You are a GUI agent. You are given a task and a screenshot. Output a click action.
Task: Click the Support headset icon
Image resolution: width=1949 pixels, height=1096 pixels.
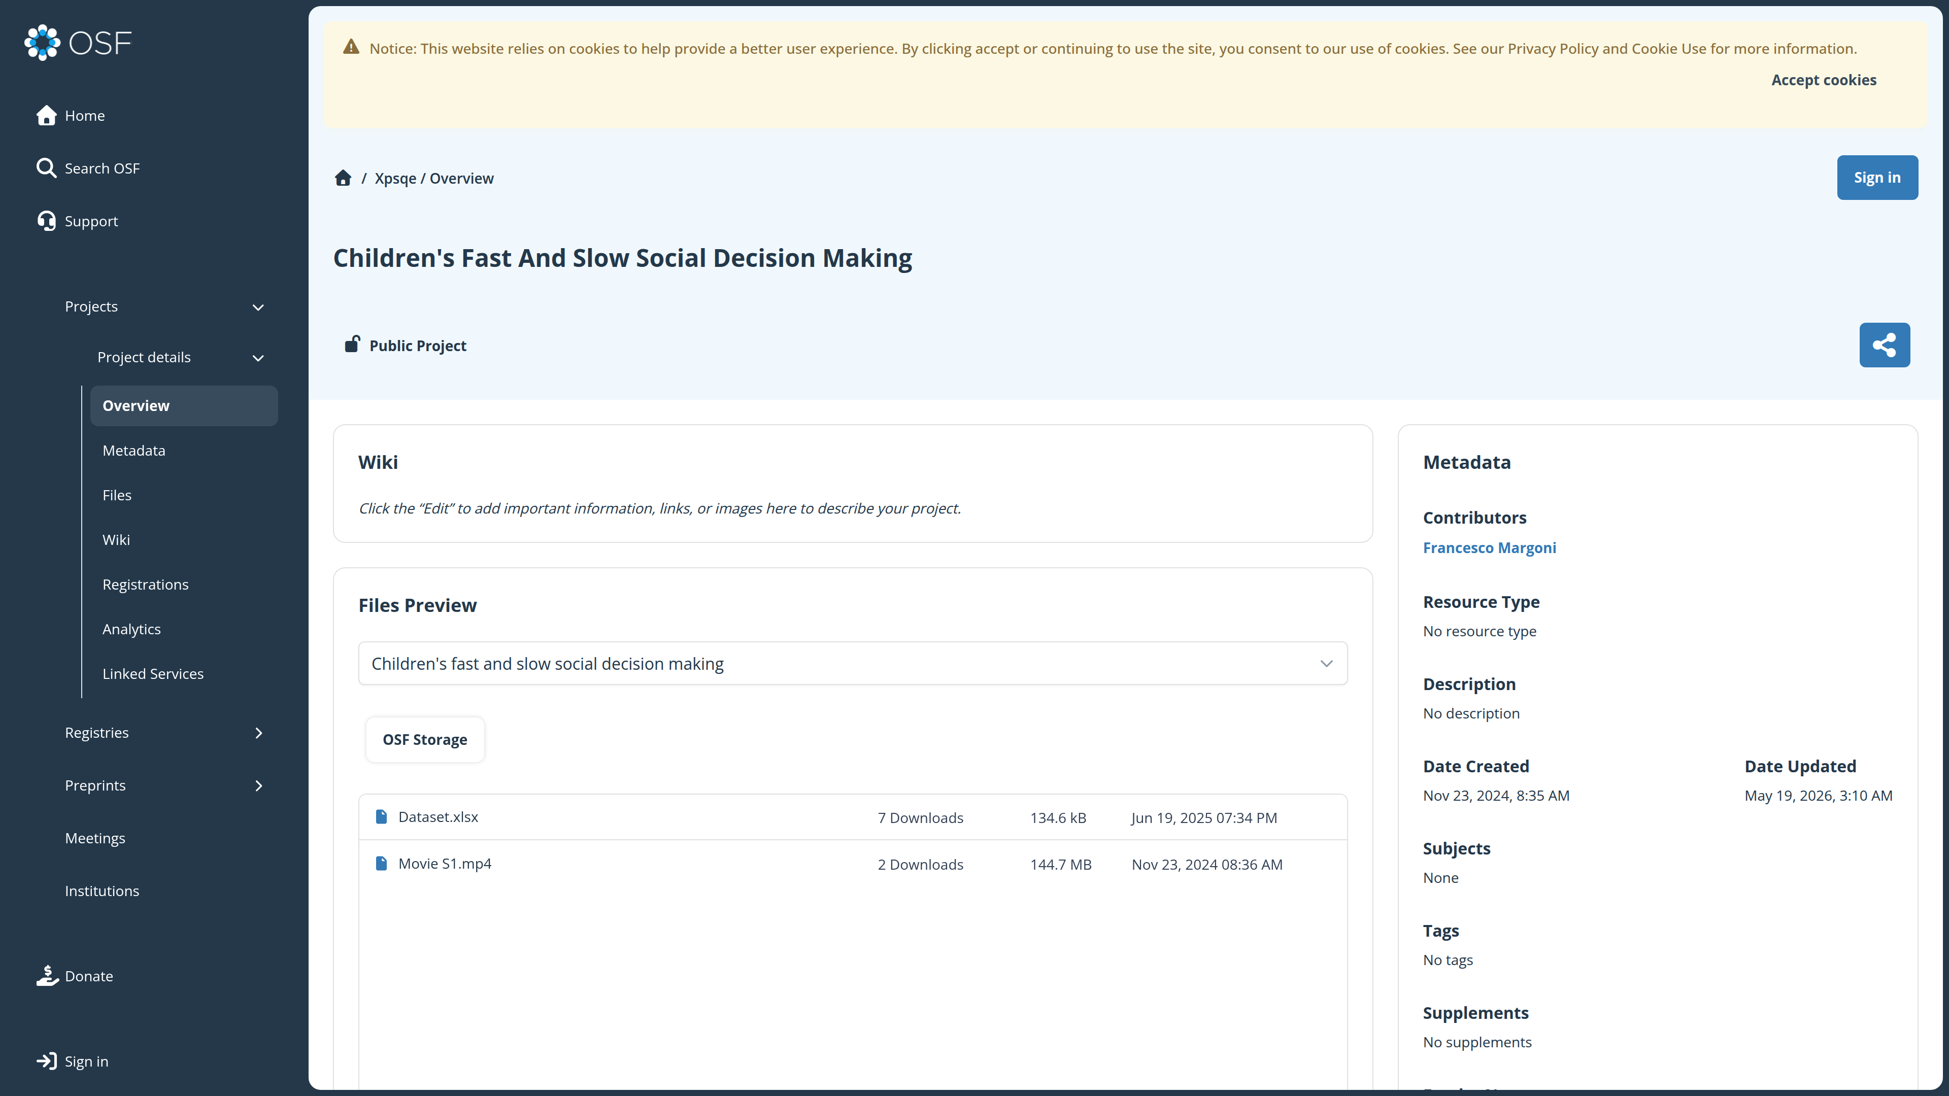pos(46,221)
